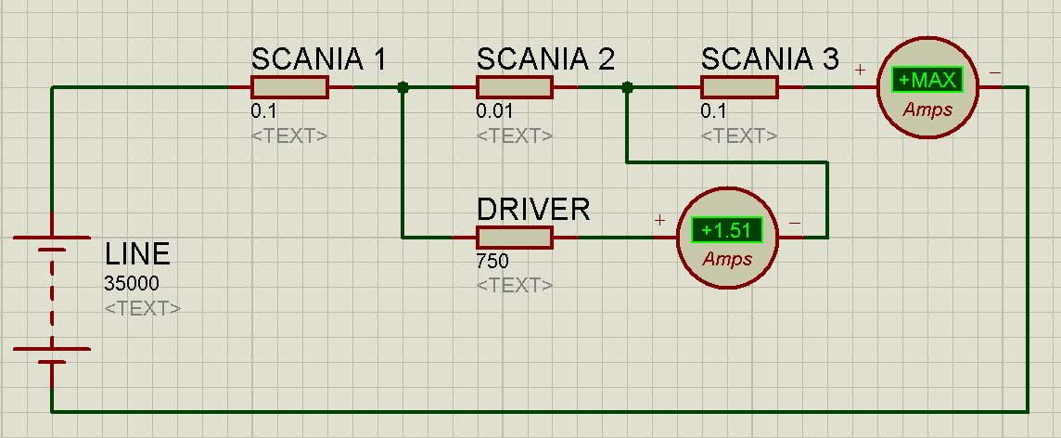The height and width of the screenshot is (438, 1061).
Task: Click the SCANIA 3 component label
Action: click(x=770, y=59)
